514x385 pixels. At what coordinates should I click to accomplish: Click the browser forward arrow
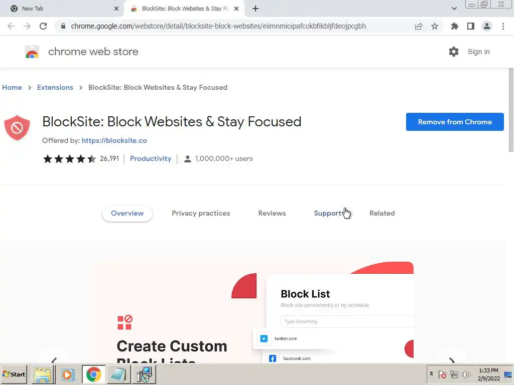click(27, 26)
